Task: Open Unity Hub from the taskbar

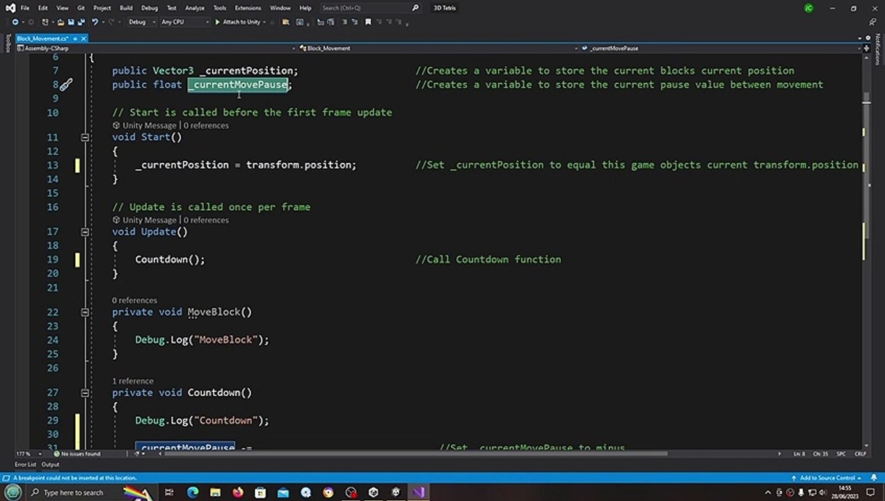Action: (x=373, y=492)
